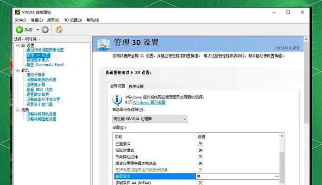Image resolution: width=322 pixels, height=185 pixels.
Task: Select 旋转显示器 in the tree
Action: [x=36, y=85]
